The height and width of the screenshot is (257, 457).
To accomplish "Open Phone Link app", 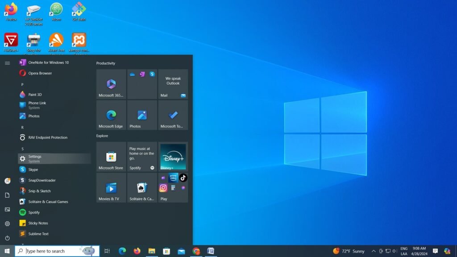I will (x=54, y=105).
